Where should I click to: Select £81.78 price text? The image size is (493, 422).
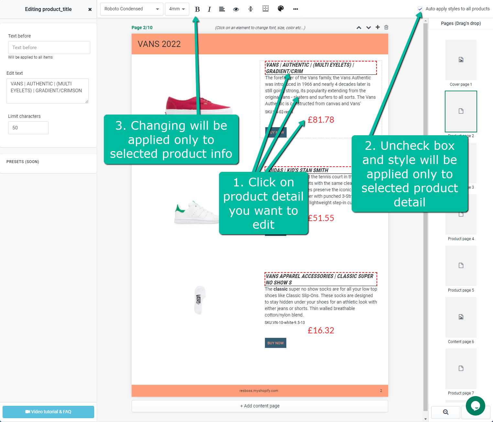[321, 120]
